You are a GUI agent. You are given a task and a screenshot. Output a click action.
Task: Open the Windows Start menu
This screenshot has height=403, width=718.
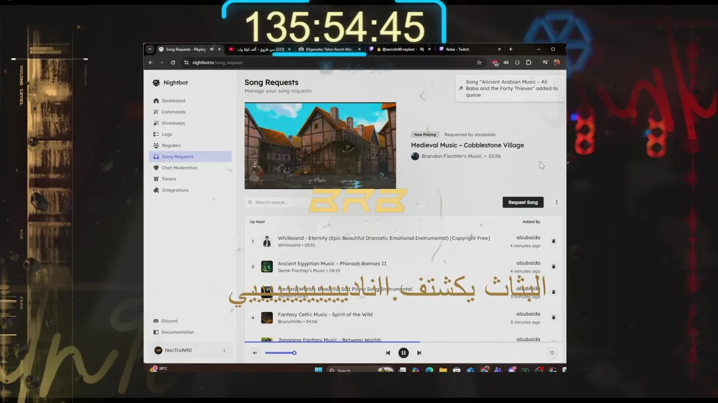pos(319,370)
